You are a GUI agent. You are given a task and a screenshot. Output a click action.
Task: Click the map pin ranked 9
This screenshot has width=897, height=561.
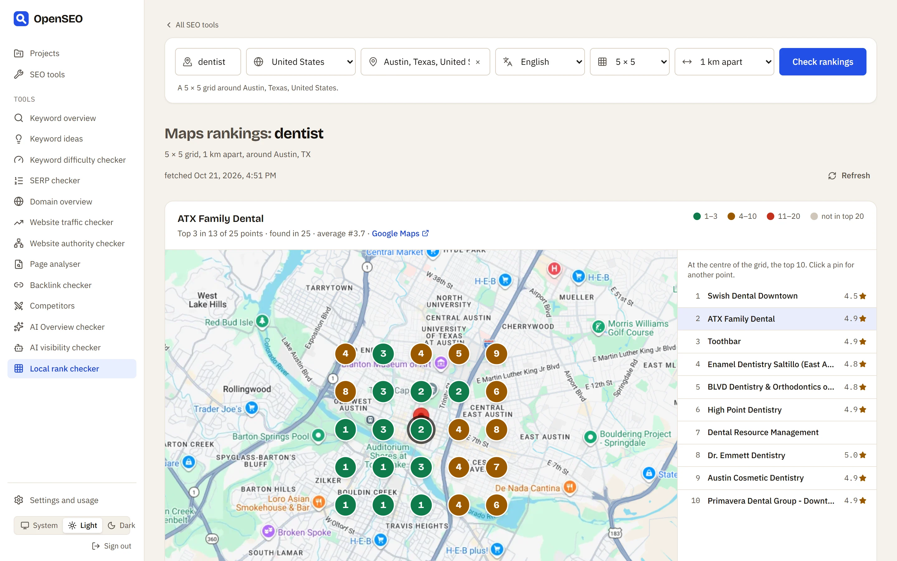tap(496, 354)
